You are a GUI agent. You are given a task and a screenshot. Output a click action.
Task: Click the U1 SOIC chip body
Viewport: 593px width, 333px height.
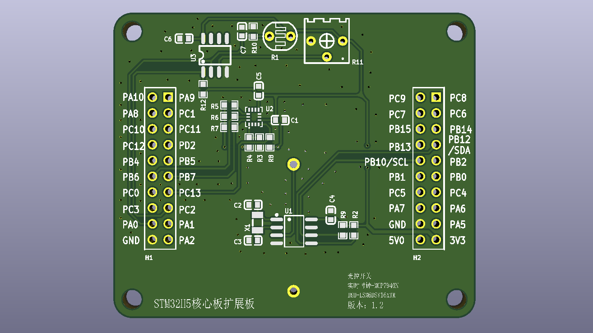pyautogui.click(x=293, y=231)
